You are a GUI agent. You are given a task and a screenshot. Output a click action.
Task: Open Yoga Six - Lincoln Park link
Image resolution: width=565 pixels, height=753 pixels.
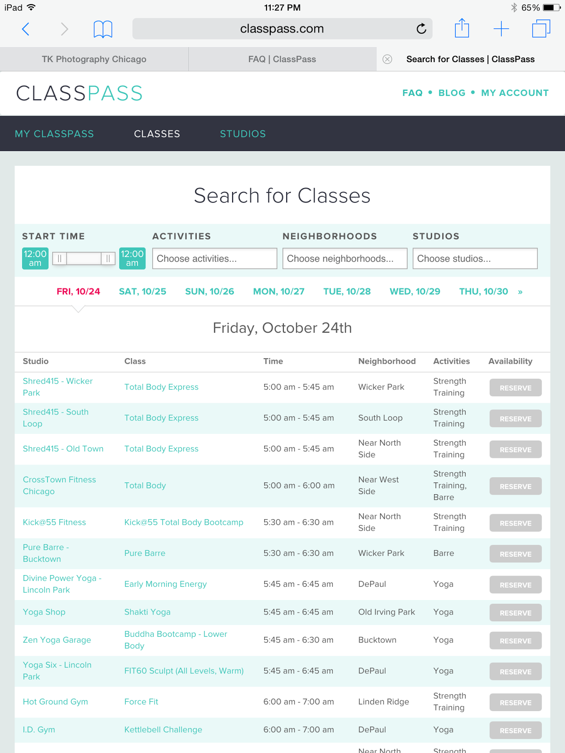tap(57, 671)
